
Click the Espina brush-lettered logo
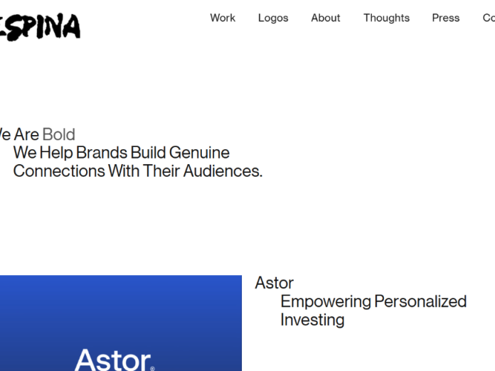[41, 26]
